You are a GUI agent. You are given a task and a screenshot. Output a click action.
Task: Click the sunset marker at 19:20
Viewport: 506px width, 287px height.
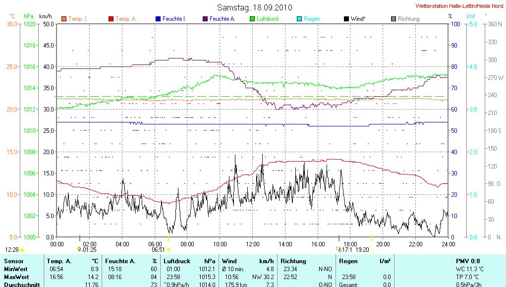[x=372, y=249]
